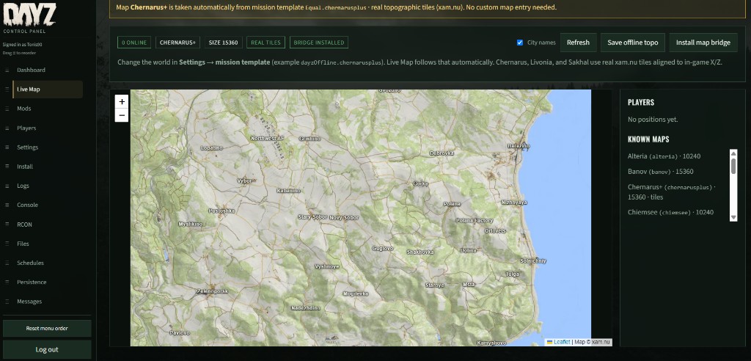Click the reorder handle beside Schedules
Image resolution: width=751 pixels, height=361 pixels.
pyautogui.click(x=7, y=263)
